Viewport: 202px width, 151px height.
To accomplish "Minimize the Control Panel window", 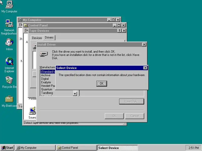I will coord(115,25).
